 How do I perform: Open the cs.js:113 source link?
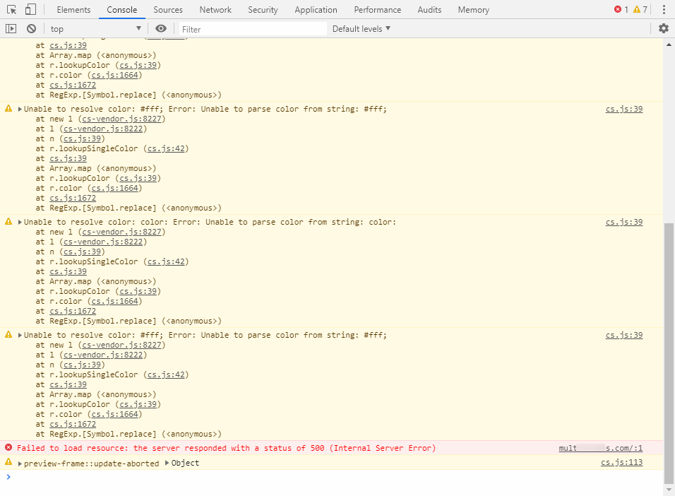coord(621,463)
